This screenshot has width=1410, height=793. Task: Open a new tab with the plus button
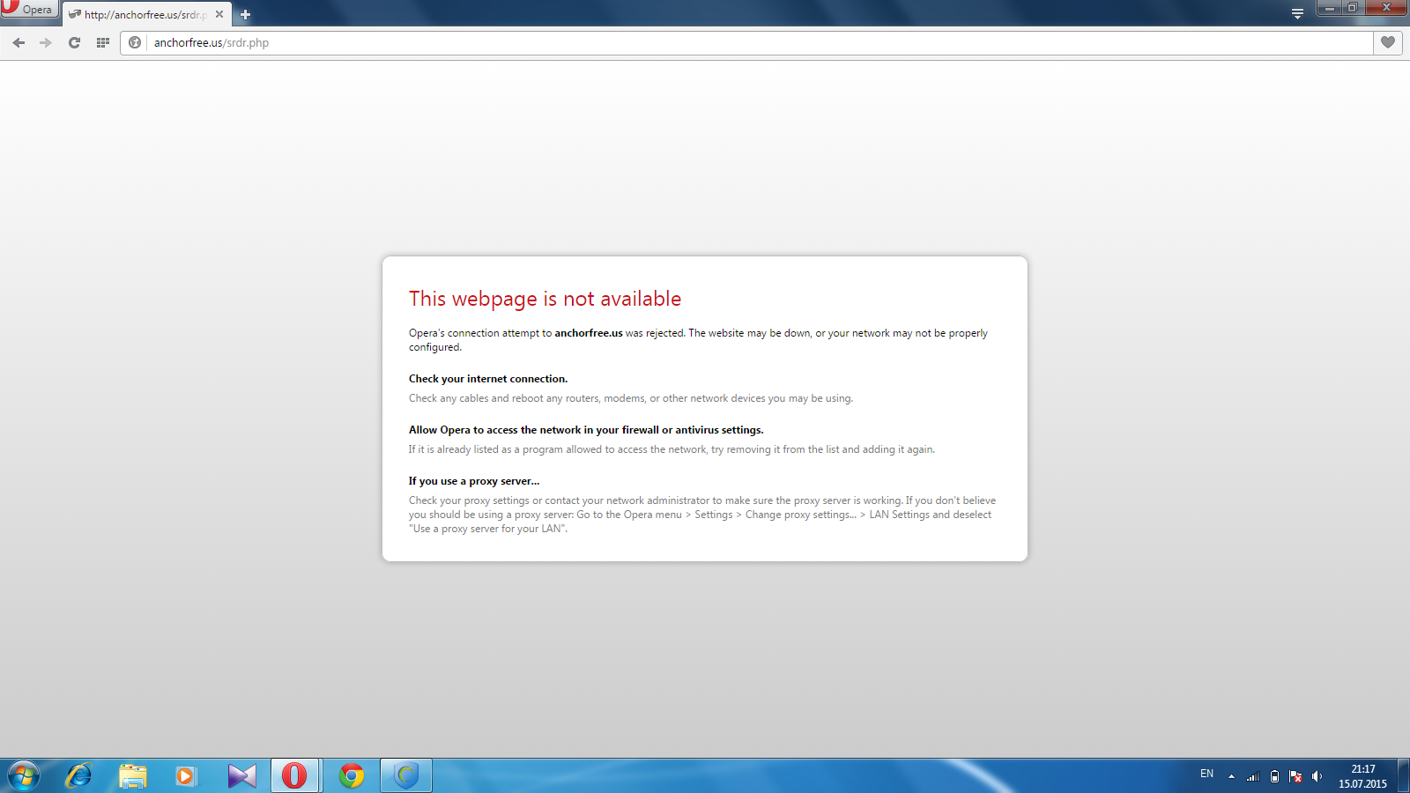(x=245, y=14)
